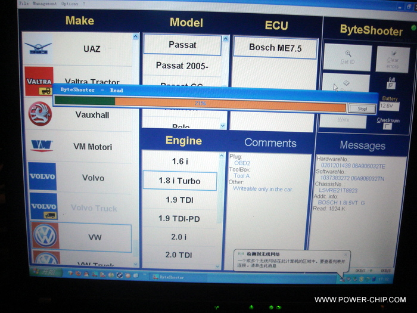The width and height of the screenshot is (417, 313).
Task: Click chassis number LSVRE21T8923
Action: 338,190
